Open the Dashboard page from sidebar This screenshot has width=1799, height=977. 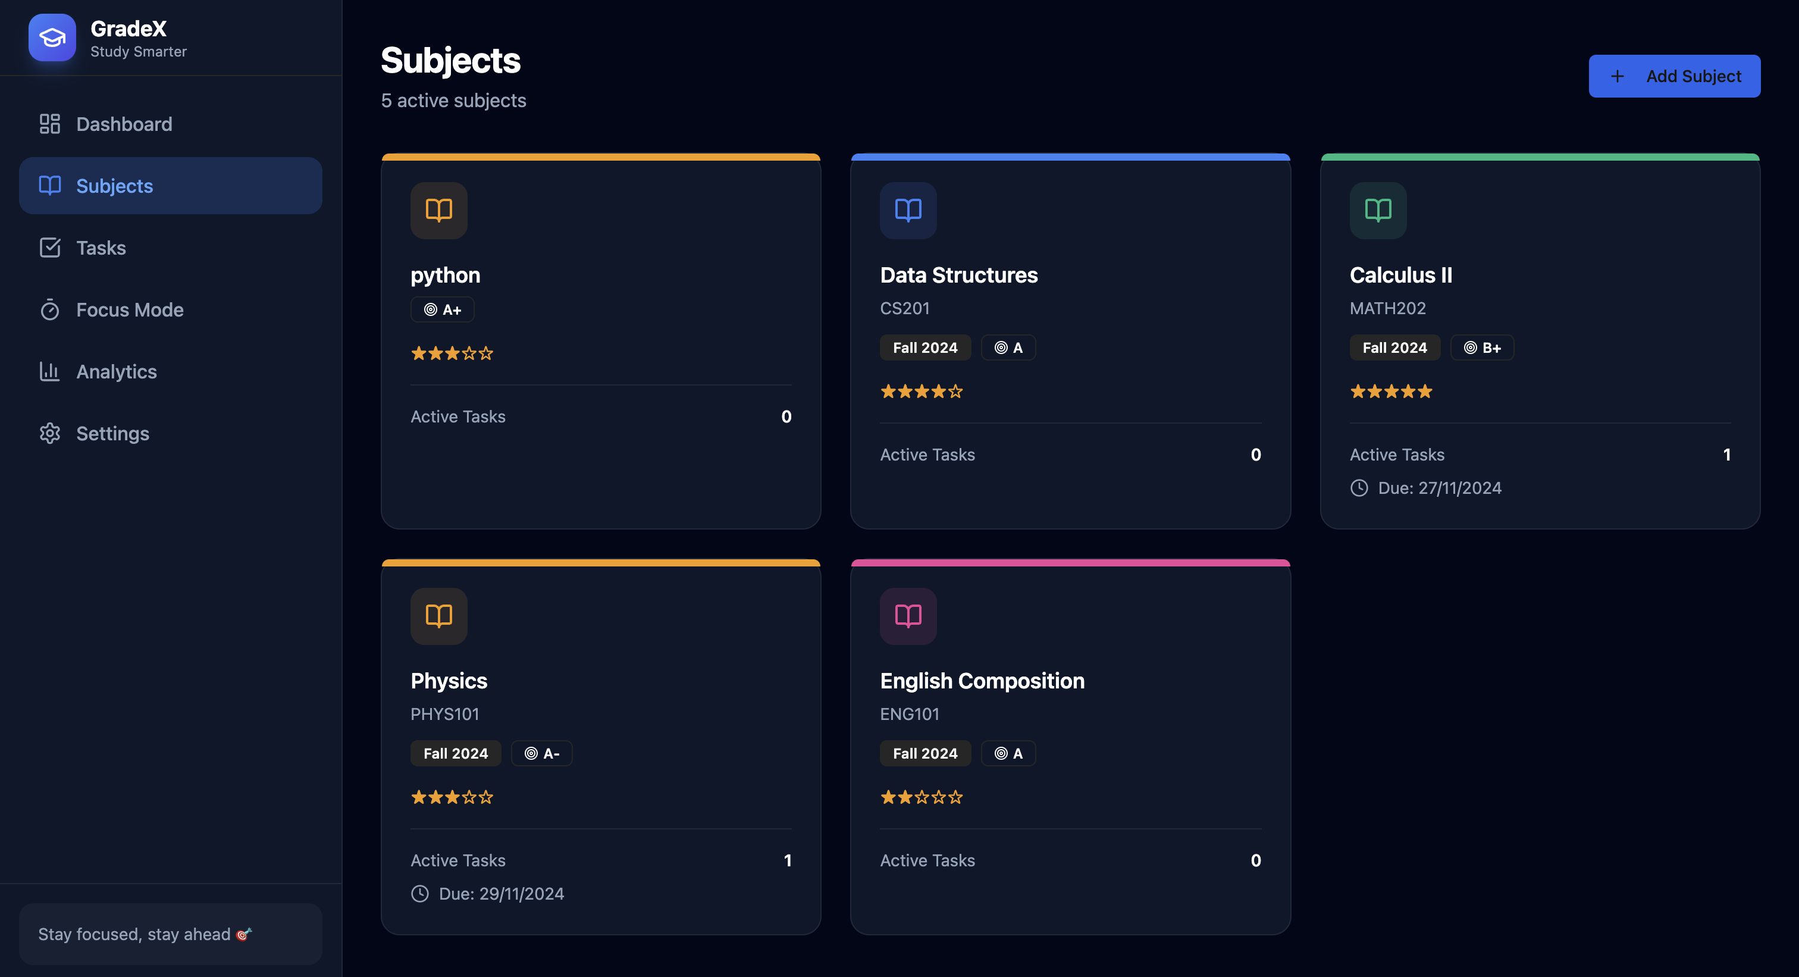click(124, 124)
